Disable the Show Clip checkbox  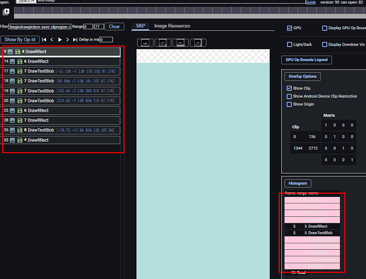click(290, 89)
